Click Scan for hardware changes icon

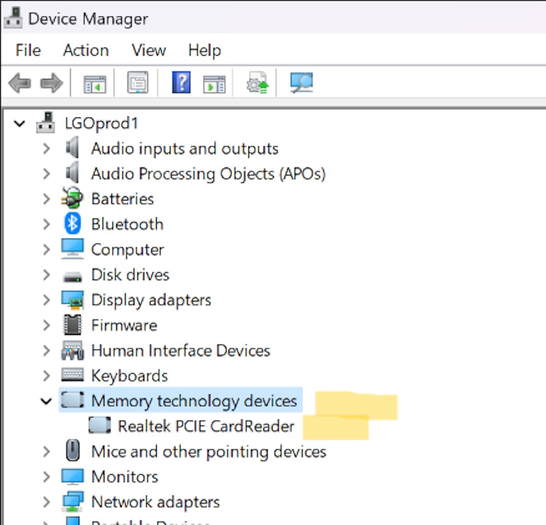click(x=301, y=83)
